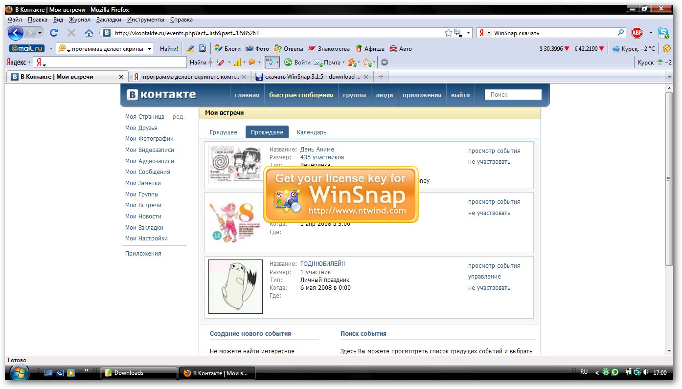The image size is (682, 389).
Task: Select the Календарь events tab
Action: [312, 132]
